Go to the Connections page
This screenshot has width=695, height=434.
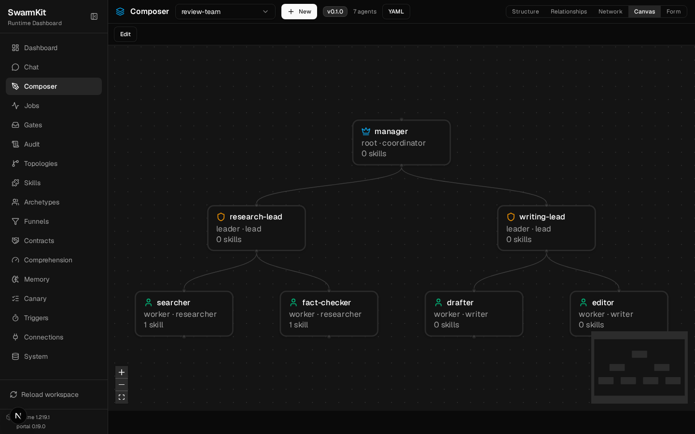click(x=54, y=337)
